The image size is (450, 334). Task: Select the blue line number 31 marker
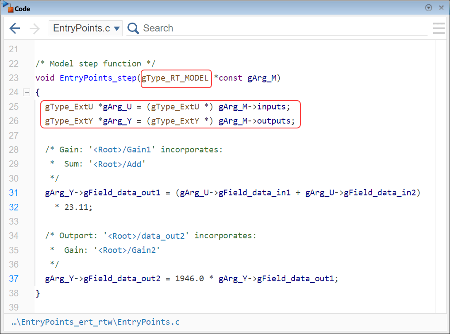coord(14,193)
